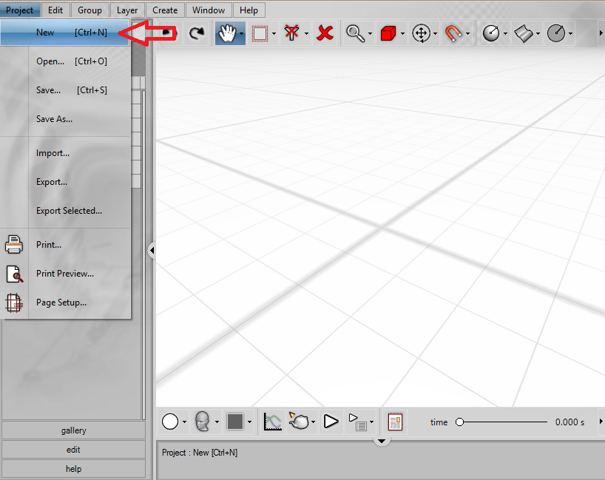Click the red X delete icon
The image size is (605, 480).
pos(325,33)
